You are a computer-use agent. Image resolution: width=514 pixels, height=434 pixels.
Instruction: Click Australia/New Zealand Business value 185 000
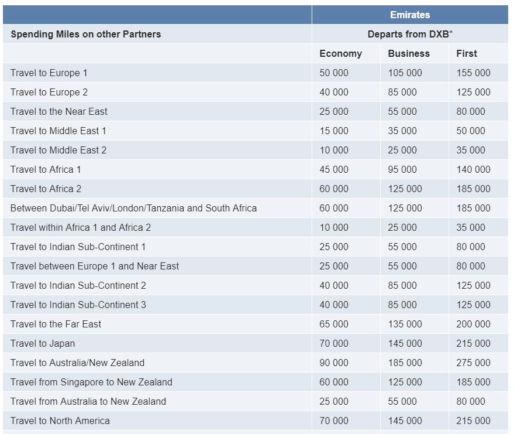point(405,363)
